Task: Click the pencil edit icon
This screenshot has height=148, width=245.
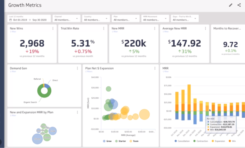Action: pyautogui.click(x=231, y=5)
